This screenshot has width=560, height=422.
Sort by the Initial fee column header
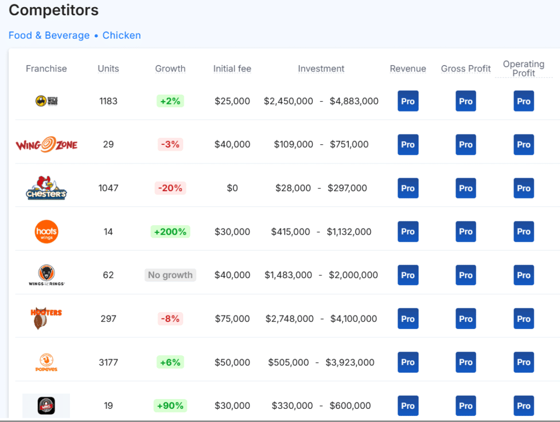tap(232, 68)
